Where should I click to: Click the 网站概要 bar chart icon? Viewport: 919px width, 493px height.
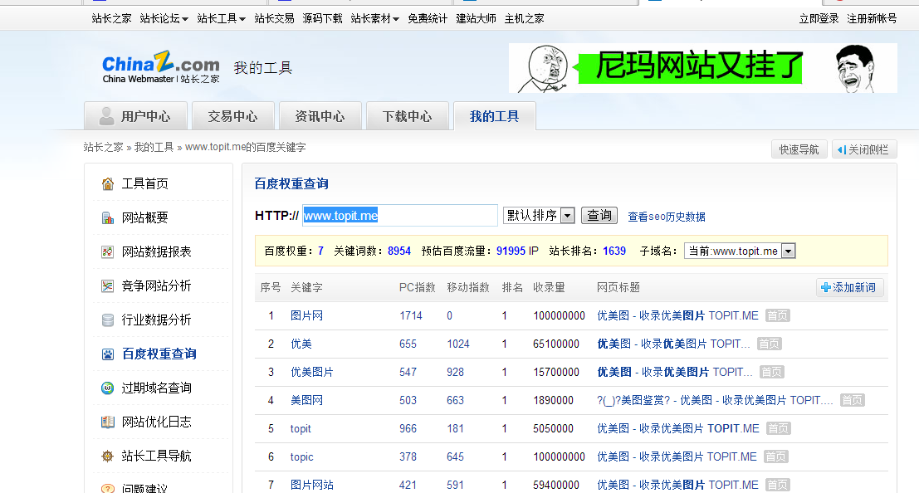click(x=108, y=218)
